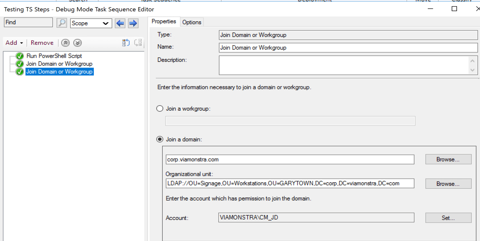This screenshot has height=241, width=480.
Task: Select the Join a domain radio button
Action: tap(160, 139)
